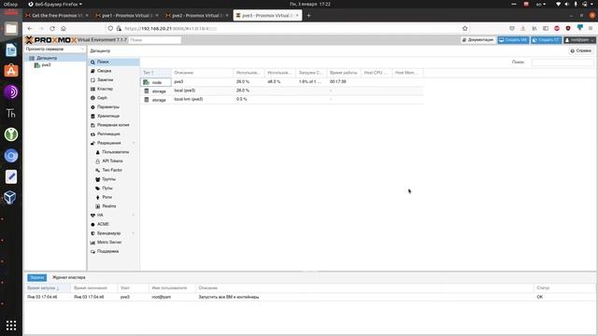Open the Пользователи users submenu item
The width and height of the screenshot is (598, 336).
[x=114, y=152]
